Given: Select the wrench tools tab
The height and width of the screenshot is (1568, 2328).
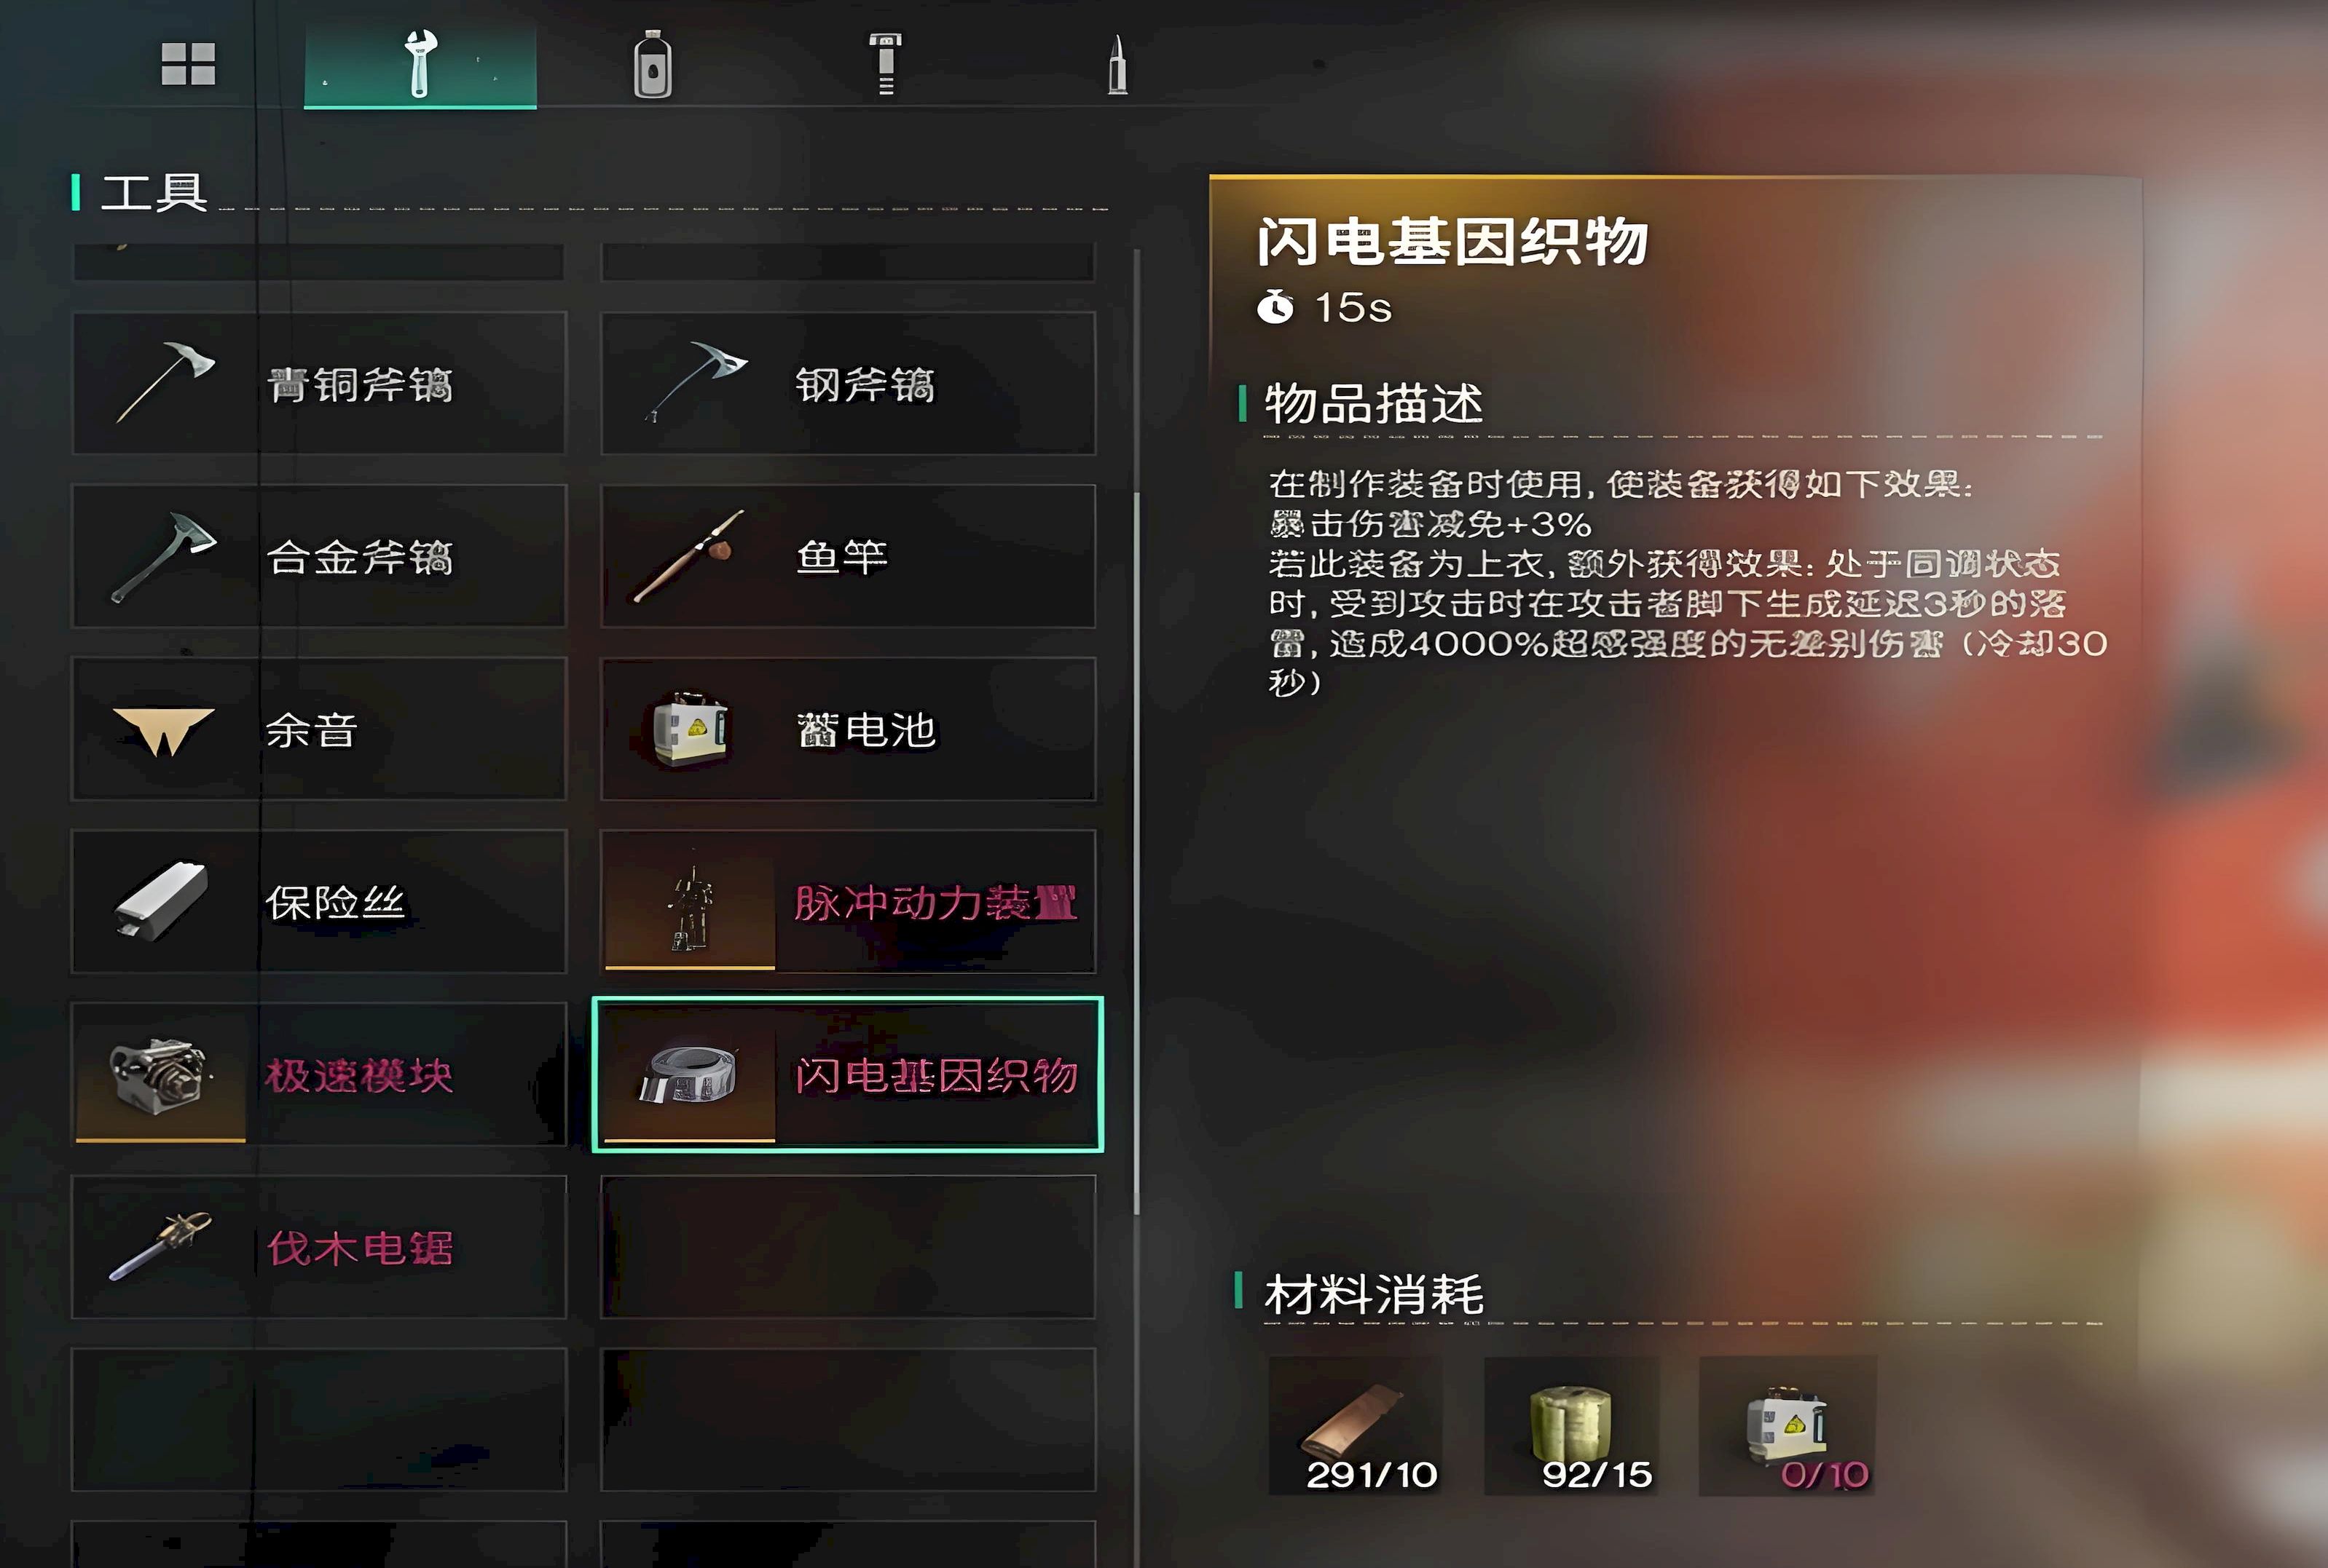Looking at the screenshot, I should tap(420, 65).
